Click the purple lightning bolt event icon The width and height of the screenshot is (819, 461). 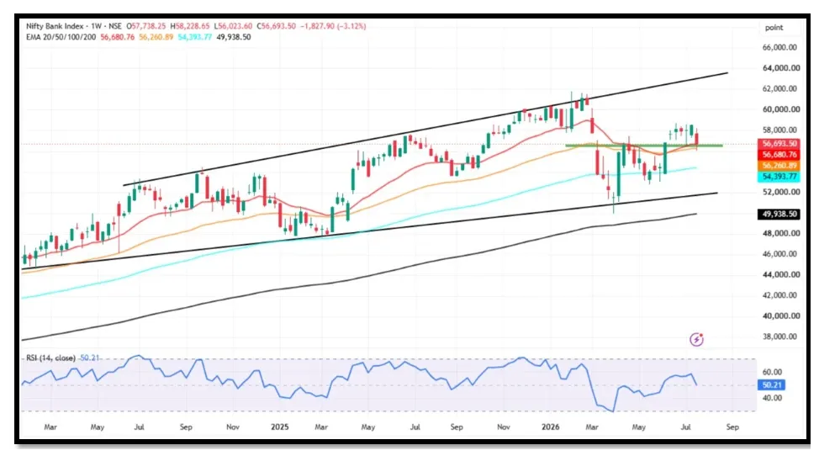tap(696, 340)
